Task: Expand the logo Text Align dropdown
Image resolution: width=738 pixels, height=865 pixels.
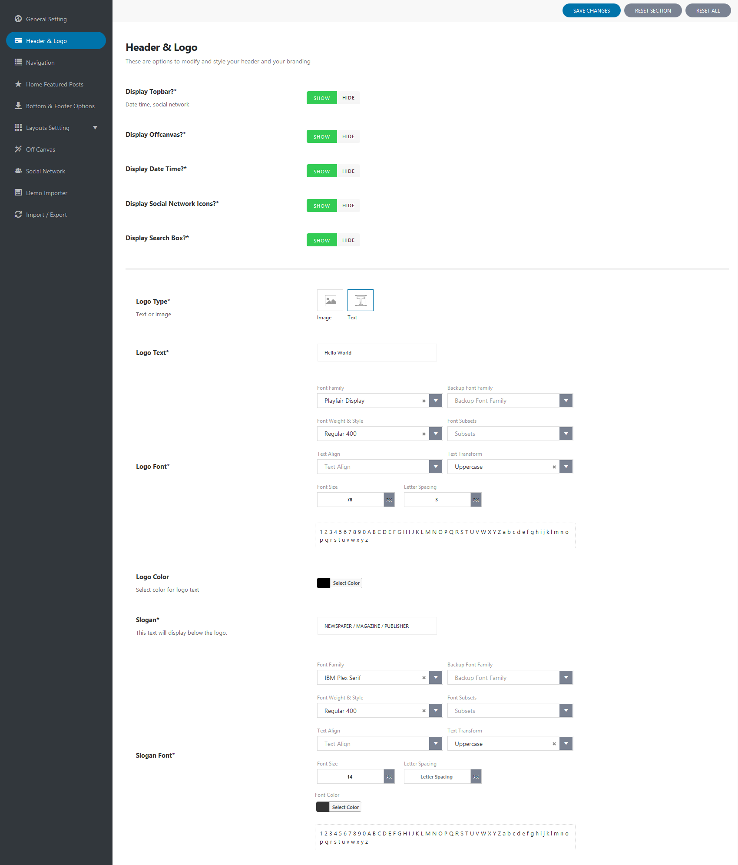Action: pyautogui.click(x=435, y=467)
